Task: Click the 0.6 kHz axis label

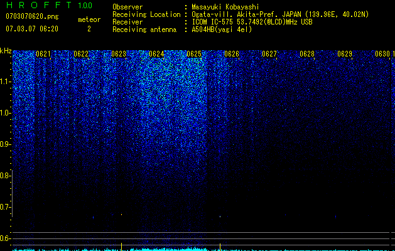Action: point(5,238)
